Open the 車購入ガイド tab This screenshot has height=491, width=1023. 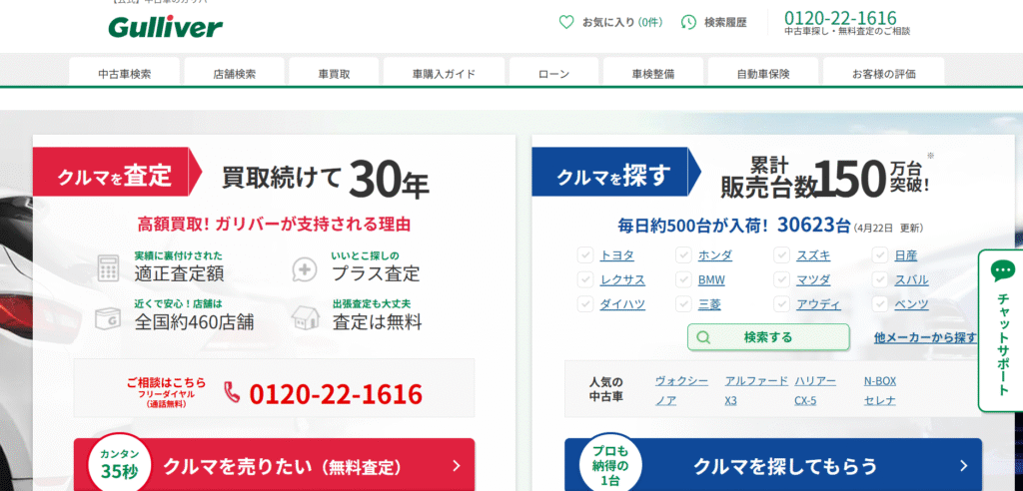[444, 73]
